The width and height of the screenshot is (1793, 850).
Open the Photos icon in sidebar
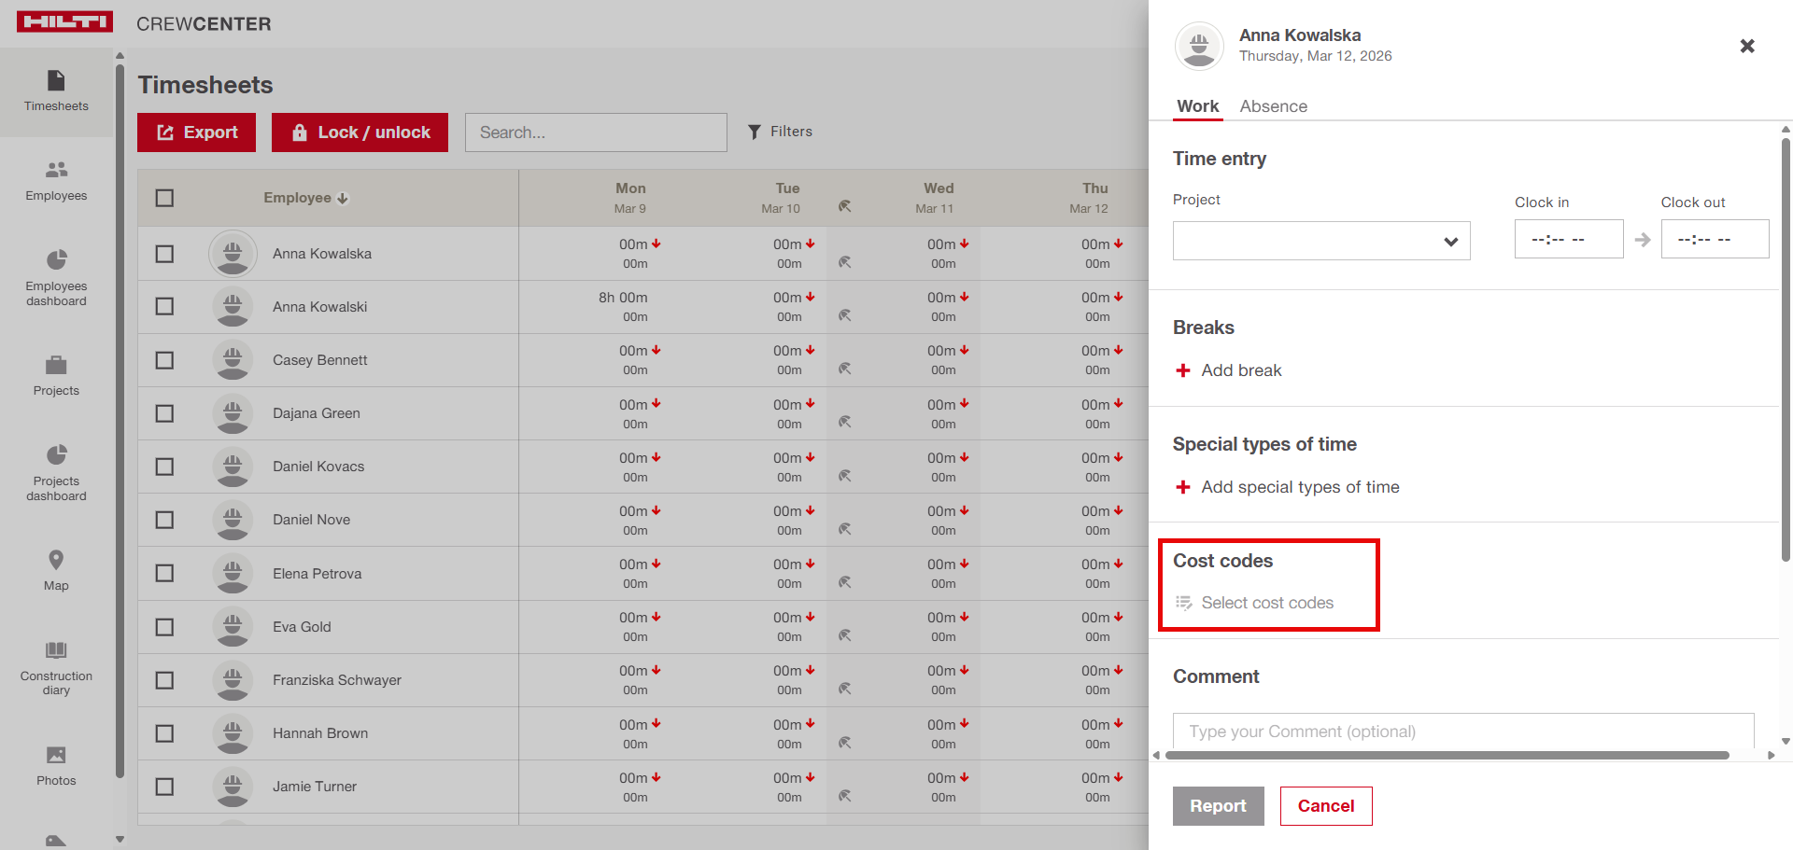(x=56, y=755)
